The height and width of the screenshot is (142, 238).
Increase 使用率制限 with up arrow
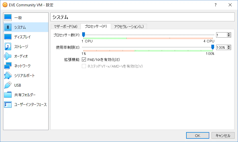coord(229,46)
